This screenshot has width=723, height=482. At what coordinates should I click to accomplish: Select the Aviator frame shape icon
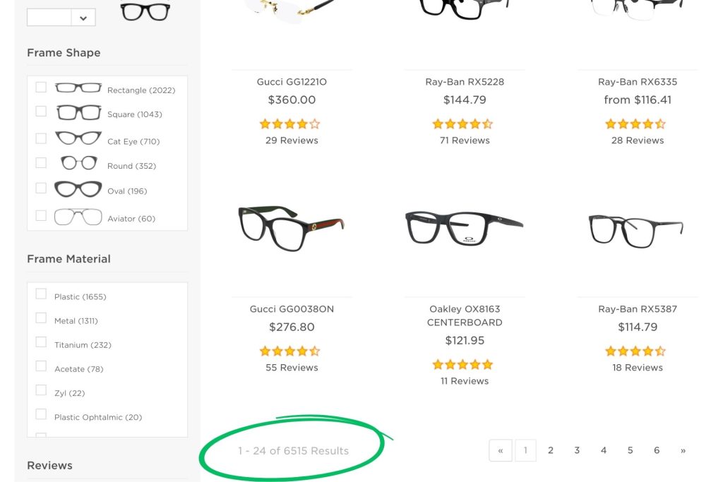pos(78,216)
